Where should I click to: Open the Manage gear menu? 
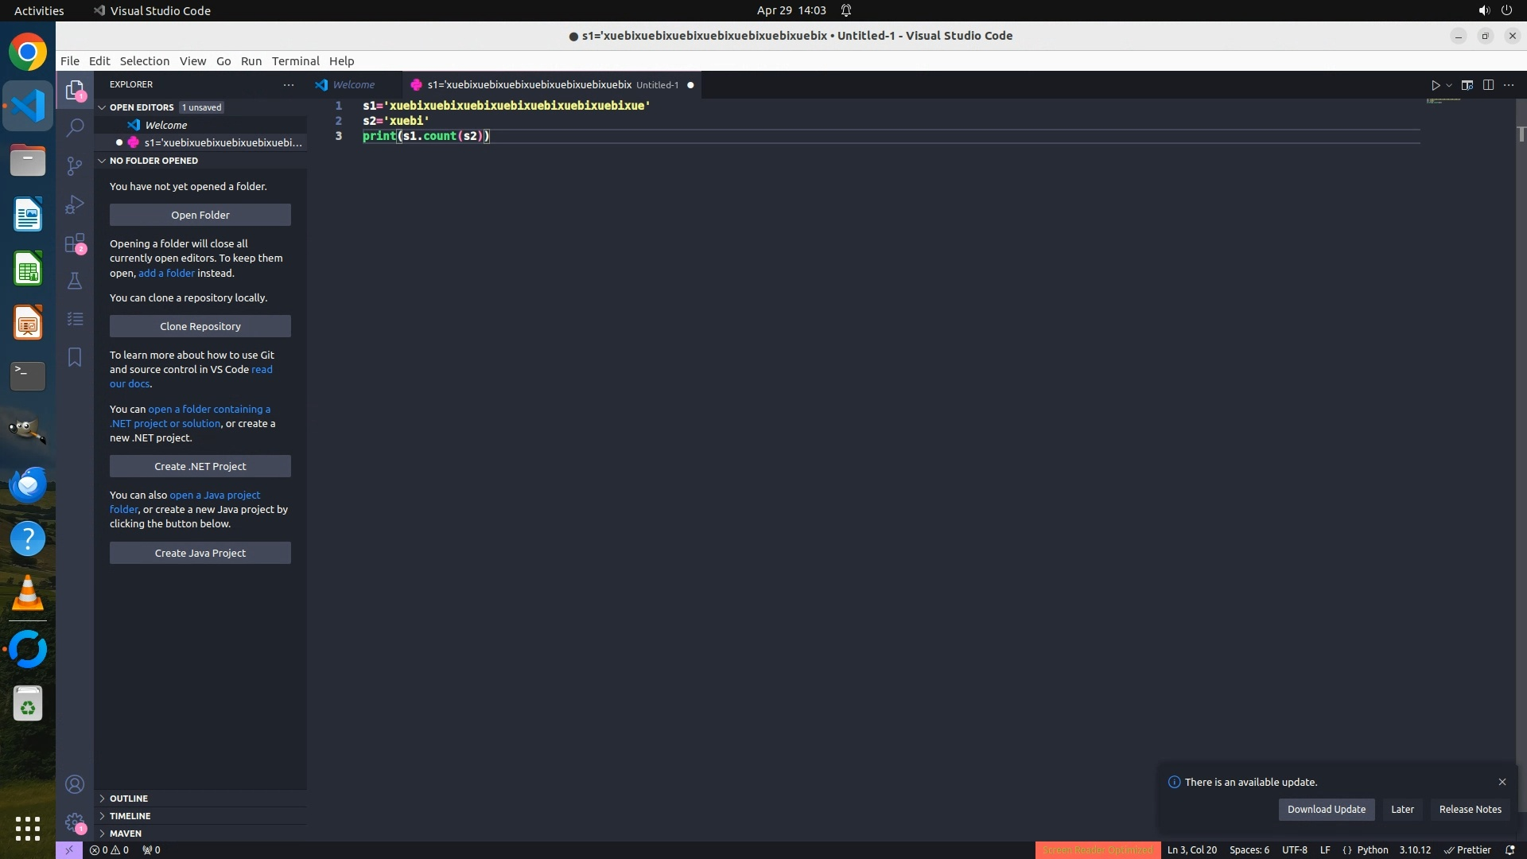coord(75,822)
